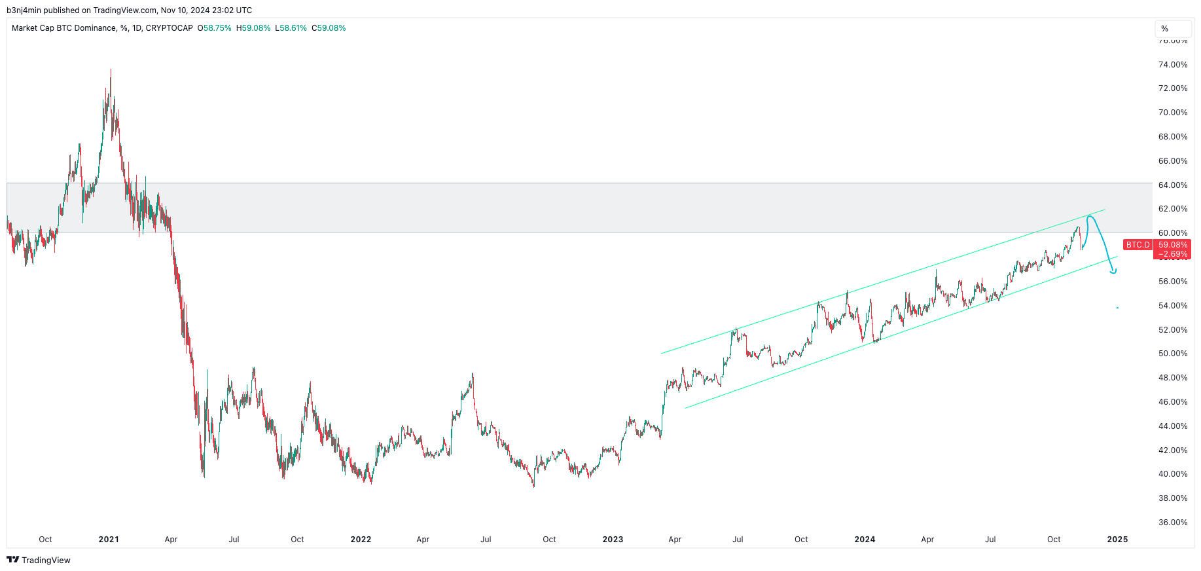Click the close value C59.08%
This screenshot has width=1201, height=571.
[329, 28]
